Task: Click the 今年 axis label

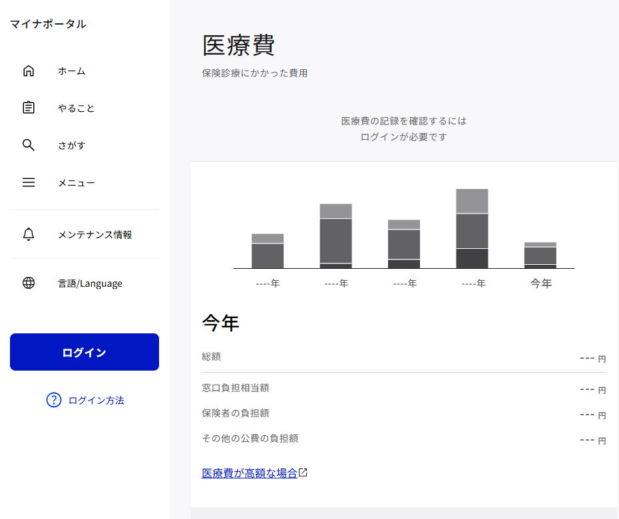Action: [541, 283]
